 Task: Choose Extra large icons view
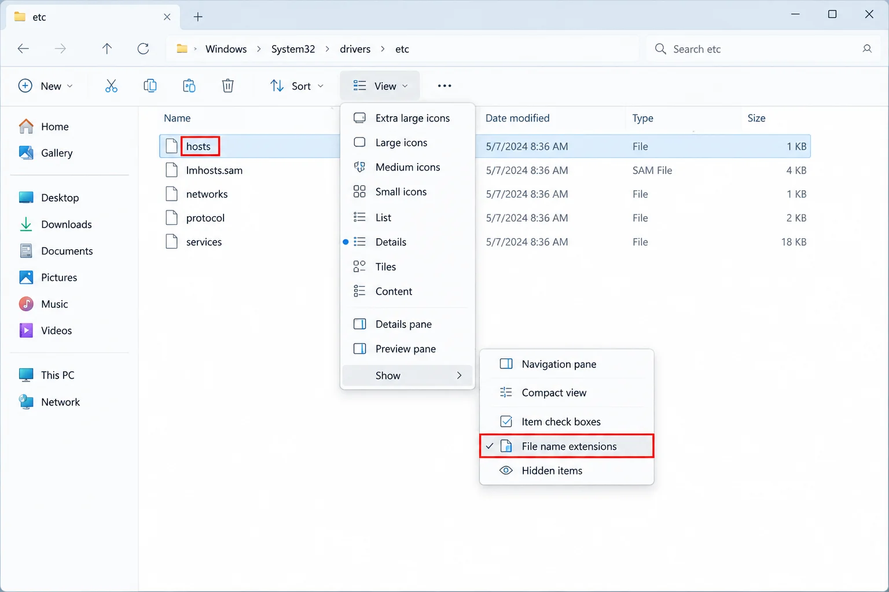click(407, 118)
